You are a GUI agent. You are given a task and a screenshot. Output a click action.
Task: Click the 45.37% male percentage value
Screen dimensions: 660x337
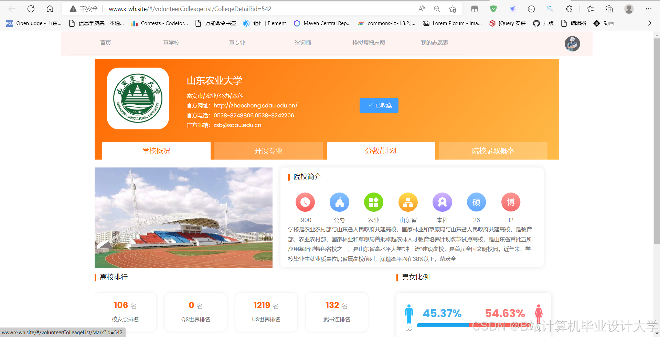pos(442,313)
